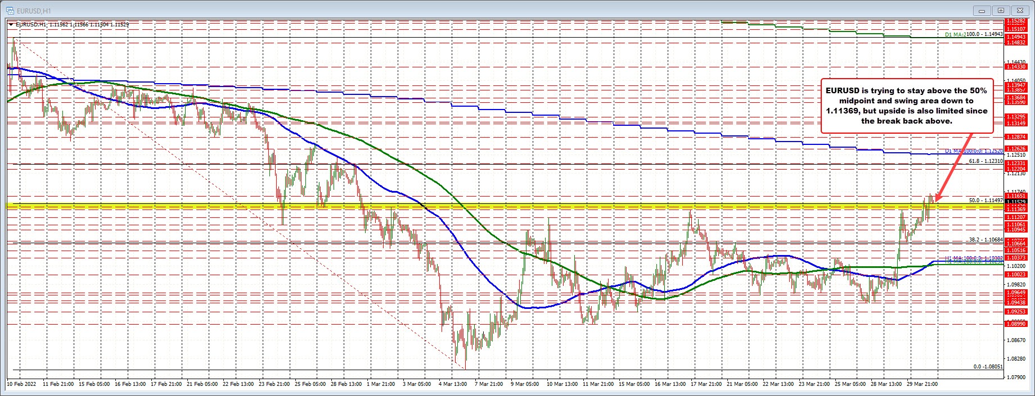Click the black current price tag 1.11529
1035x396 pixels.
click(x=1016, y=202)
